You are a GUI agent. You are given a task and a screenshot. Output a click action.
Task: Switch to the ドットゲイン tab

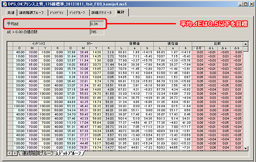tap(57, 12)
